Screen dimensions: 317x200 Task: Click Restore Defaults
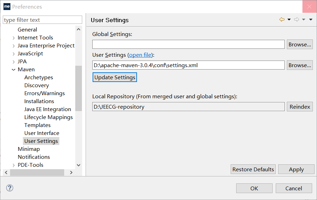tap(253, 169)
